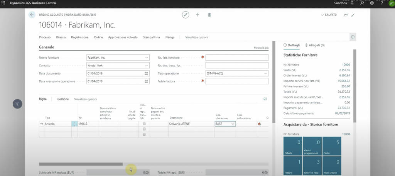Switch to Allegati (0) tab
The width and height of the screenshot is (395, 176).
(315, 45)
